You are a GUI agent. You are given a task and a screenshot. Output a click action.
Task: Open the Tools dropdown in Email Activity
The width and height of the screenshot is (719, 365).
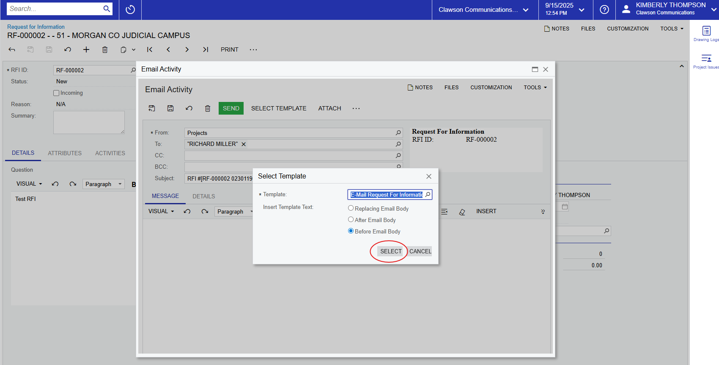click(535, 88)
